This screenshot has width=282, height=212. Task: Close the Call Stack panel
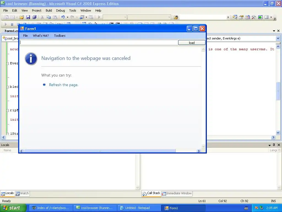click(279, 145)
